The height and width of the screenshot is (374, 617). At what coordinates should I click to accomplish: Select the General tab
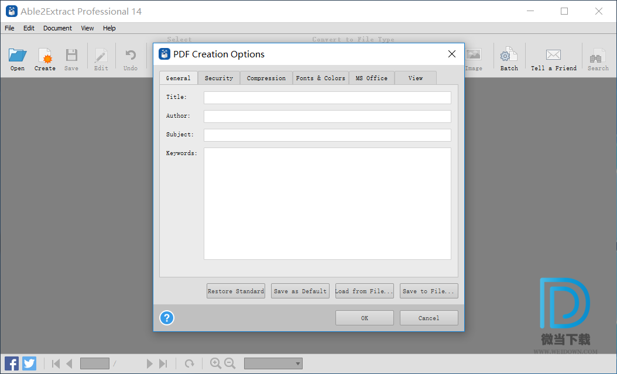point(179,78)
